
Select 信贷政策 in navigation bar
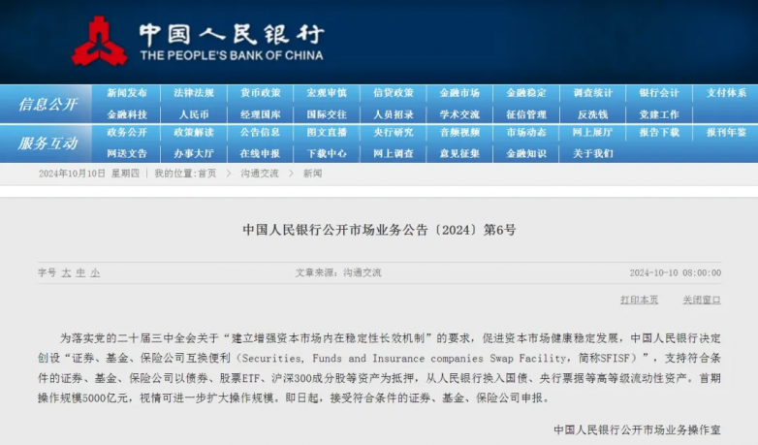(393, 93)
